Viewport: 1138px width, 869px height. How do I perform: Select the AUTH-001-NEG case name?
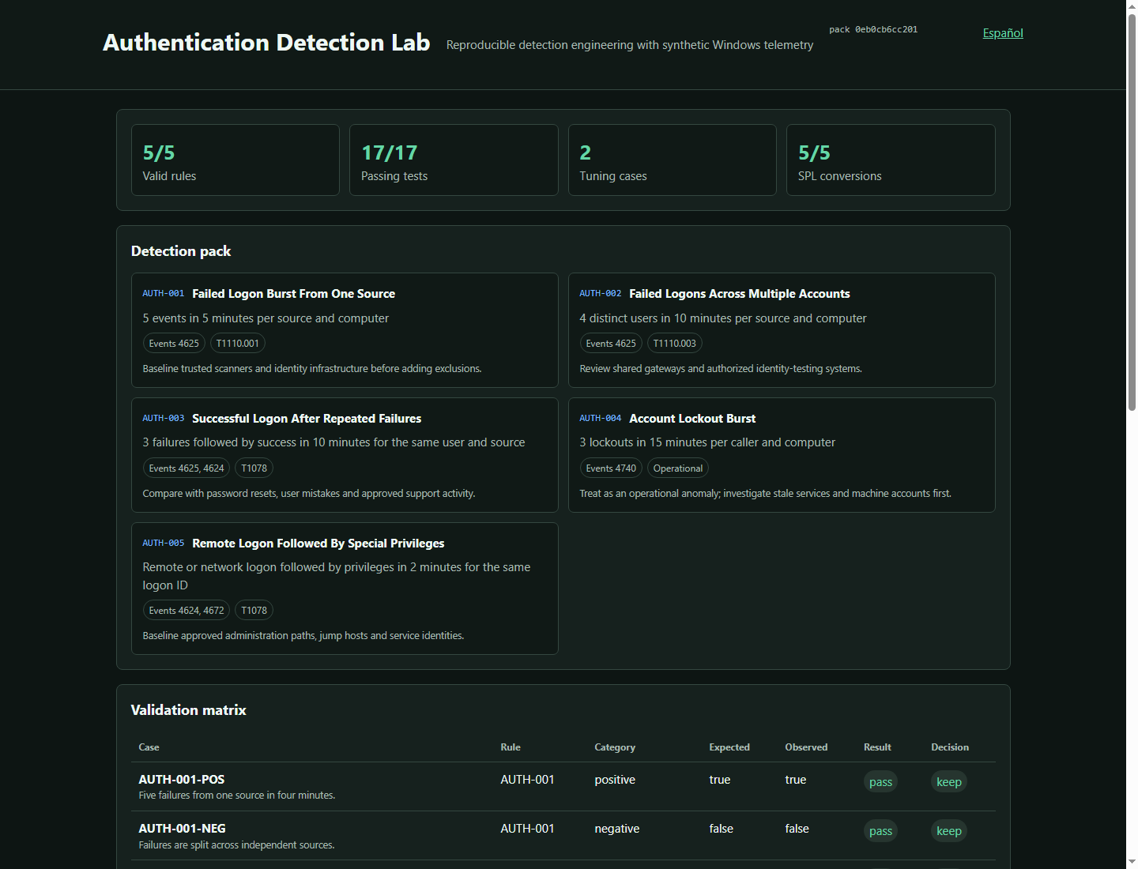(x=183, y=829)
